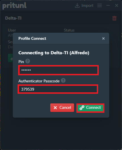Show help for the Pin field

28,61
